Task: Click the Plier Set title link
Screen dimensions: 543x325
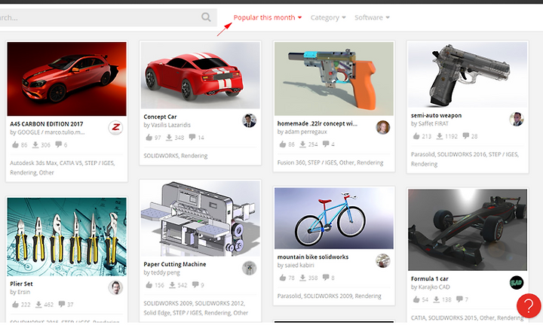Action: (21, 284)
